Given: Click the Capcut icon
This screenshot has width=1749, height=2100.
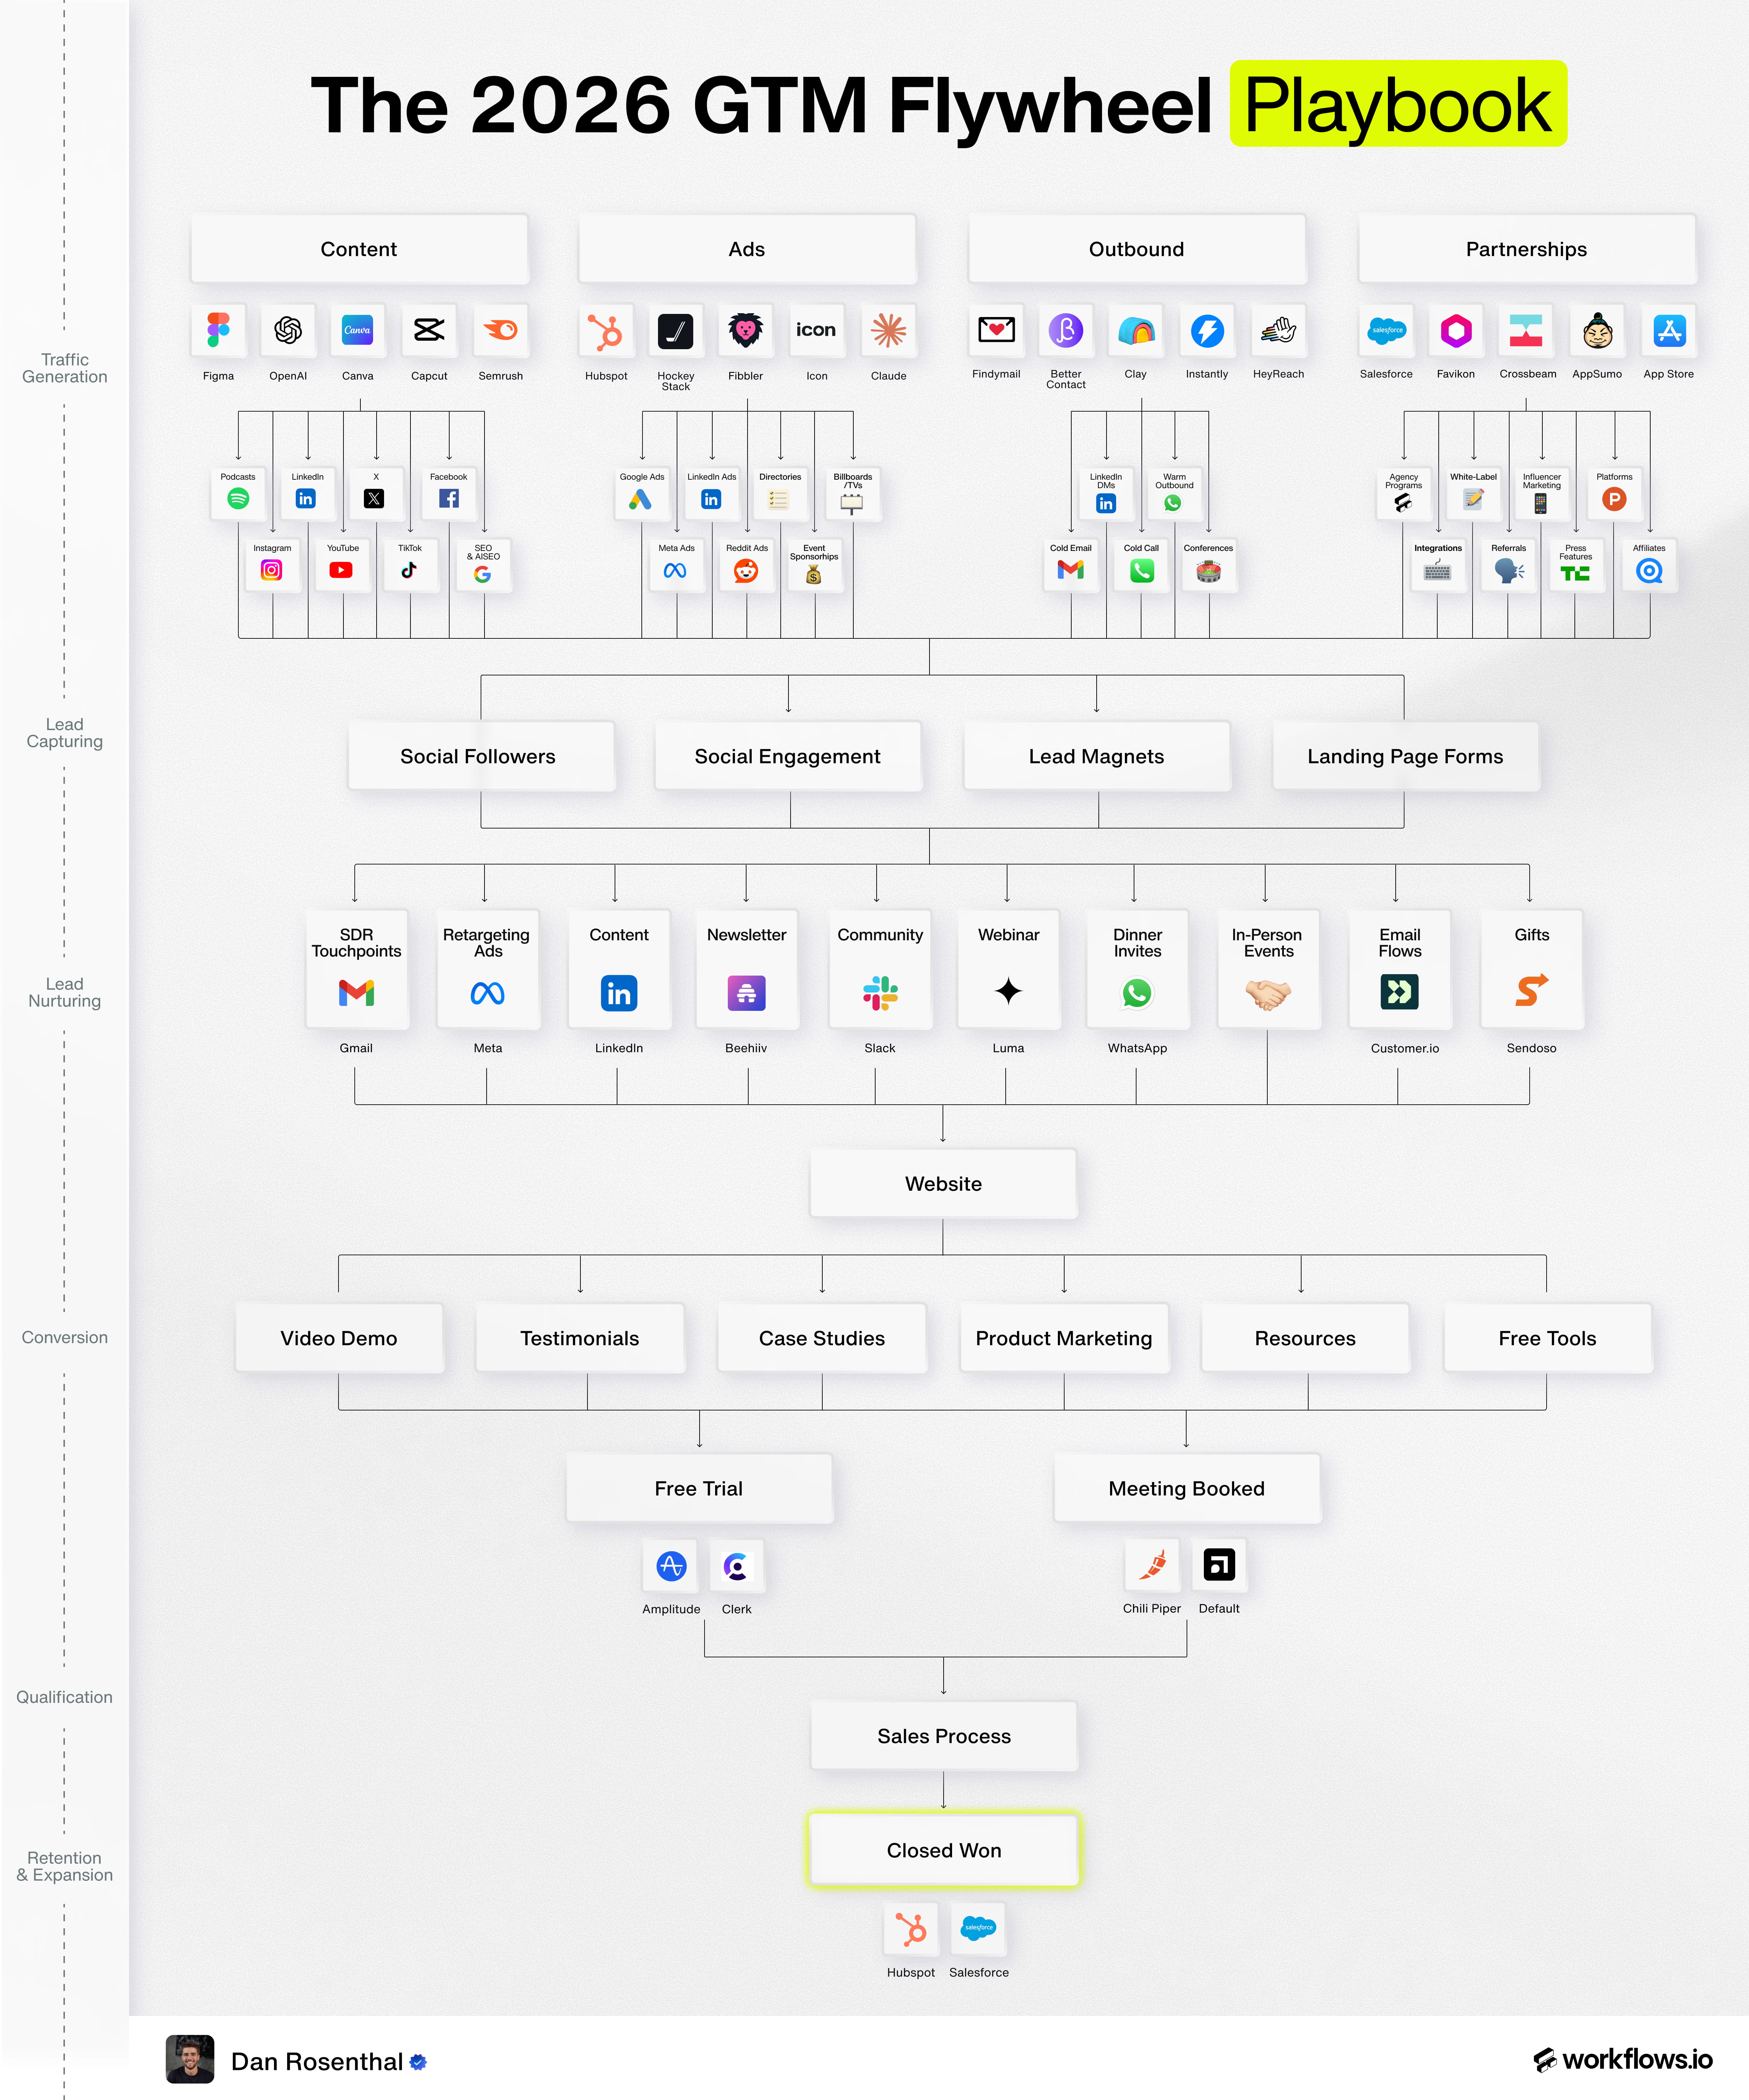Looking at the screenshot, I should (429, 330).
